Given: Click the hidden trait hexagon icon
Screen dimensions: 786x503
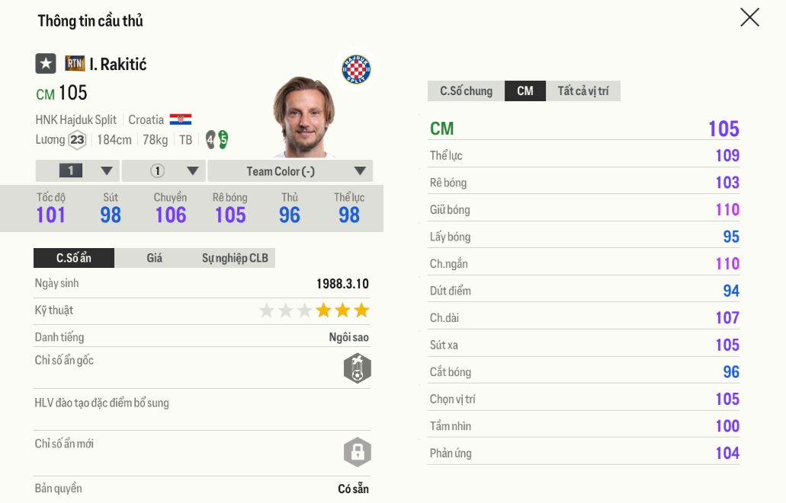Looking at the screenshot, I should click(358, 368).
